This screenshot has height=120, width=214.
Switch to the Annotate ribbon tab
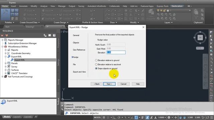pos(23,6)
